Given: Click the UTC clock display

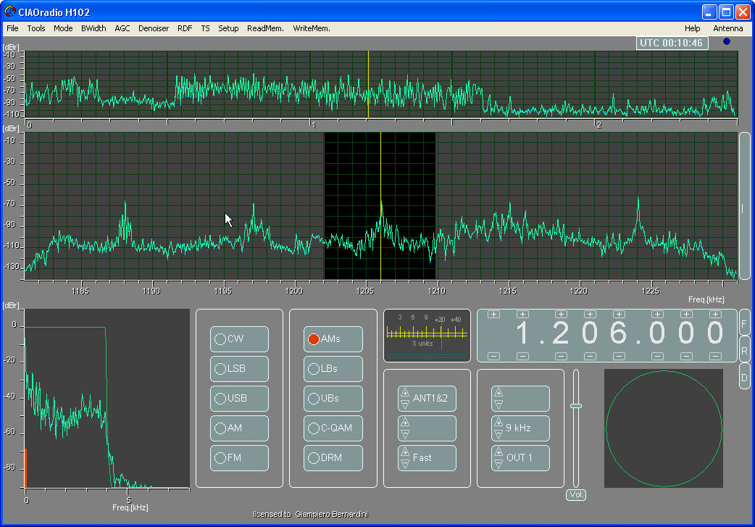Looking at the screenshot, I should [x=672, y=43].
